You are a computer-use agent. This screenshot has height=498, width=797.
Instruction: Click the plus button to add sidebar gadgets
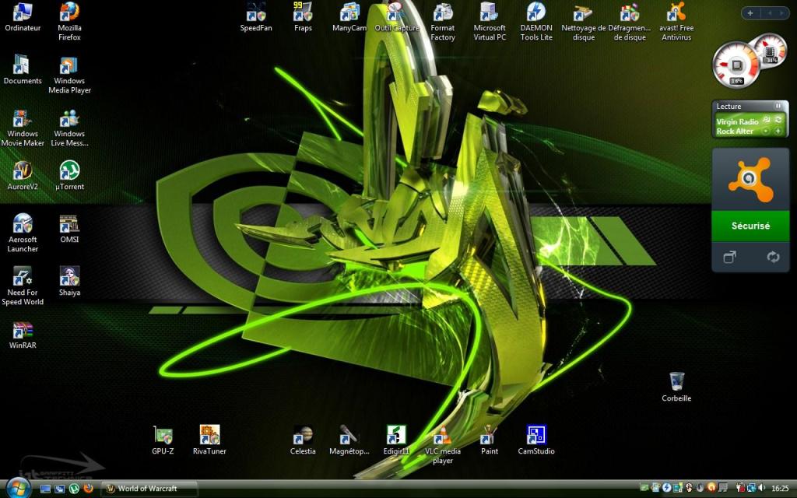coord(750,13)
